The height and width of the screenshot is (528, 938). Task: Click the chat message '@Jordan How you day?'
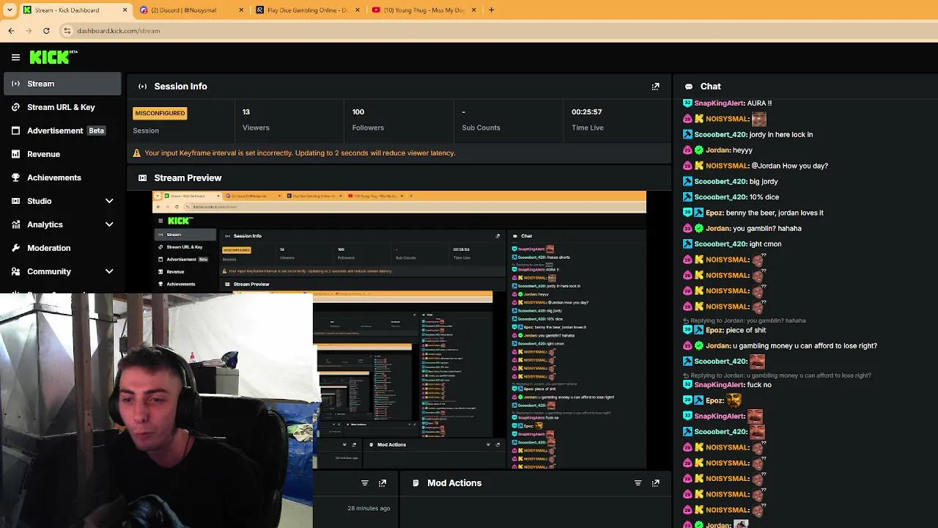pos(789,166)
